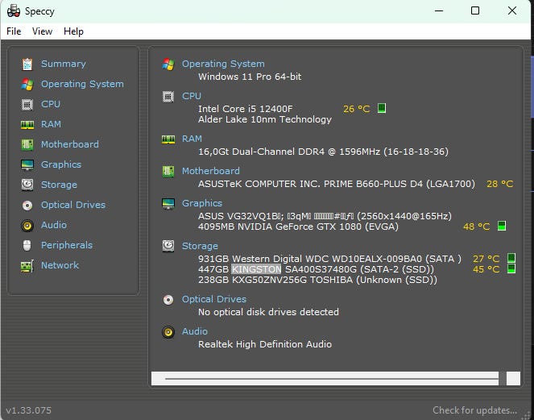Screen dimensions: 534x420
Task: Open the Audio heading link in main panel
Action: [x=194, y=331]
